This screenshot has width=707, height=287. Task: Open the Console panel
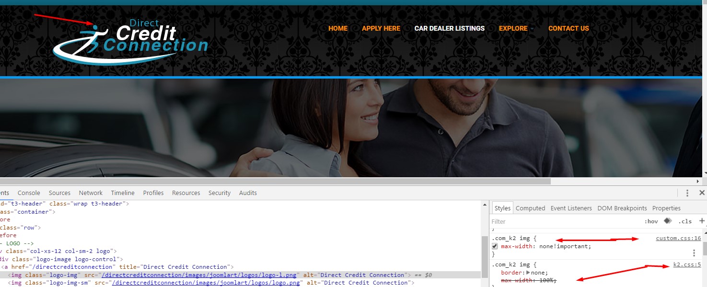pos(29,193)
